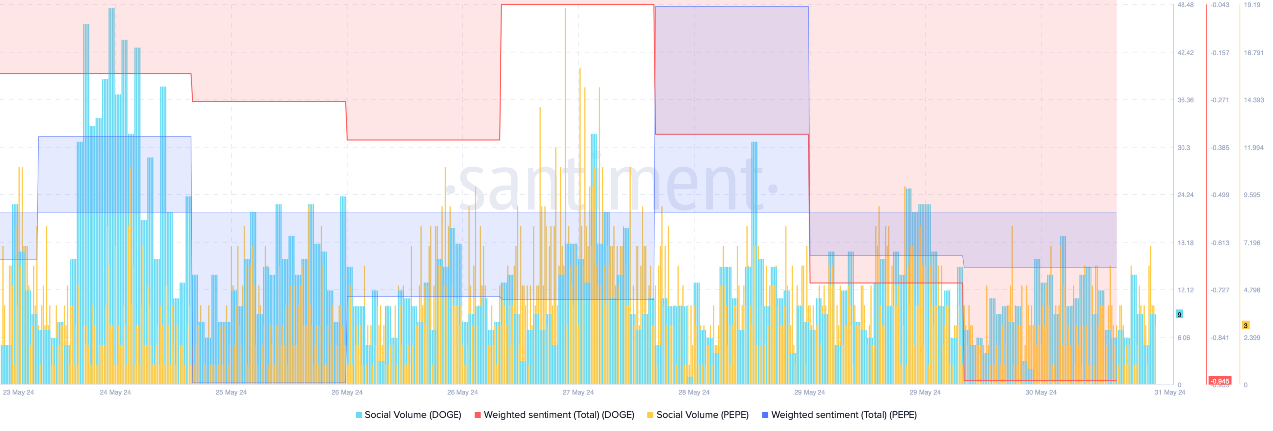Image resolution: width=1273 pixels, height=431 pixels.
Task: Click the '6.06' DOGE volume axis value
Action: click(x=1183, y=338)
